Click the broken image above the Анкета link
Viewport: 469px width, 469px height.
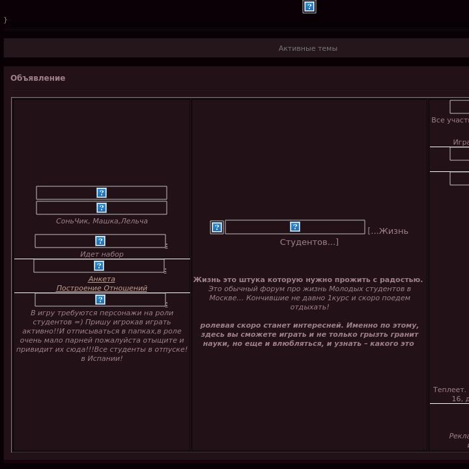[x=99, y=266]
